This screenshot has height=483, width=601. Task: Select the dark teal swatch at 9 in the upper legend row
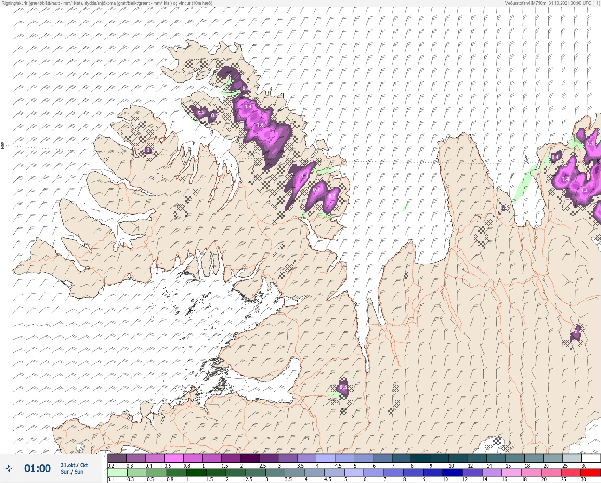click(439, 458)
